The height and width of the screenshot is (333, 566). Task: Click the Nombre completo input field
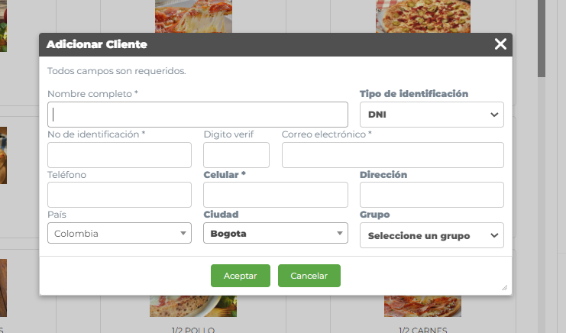[197, 115]
